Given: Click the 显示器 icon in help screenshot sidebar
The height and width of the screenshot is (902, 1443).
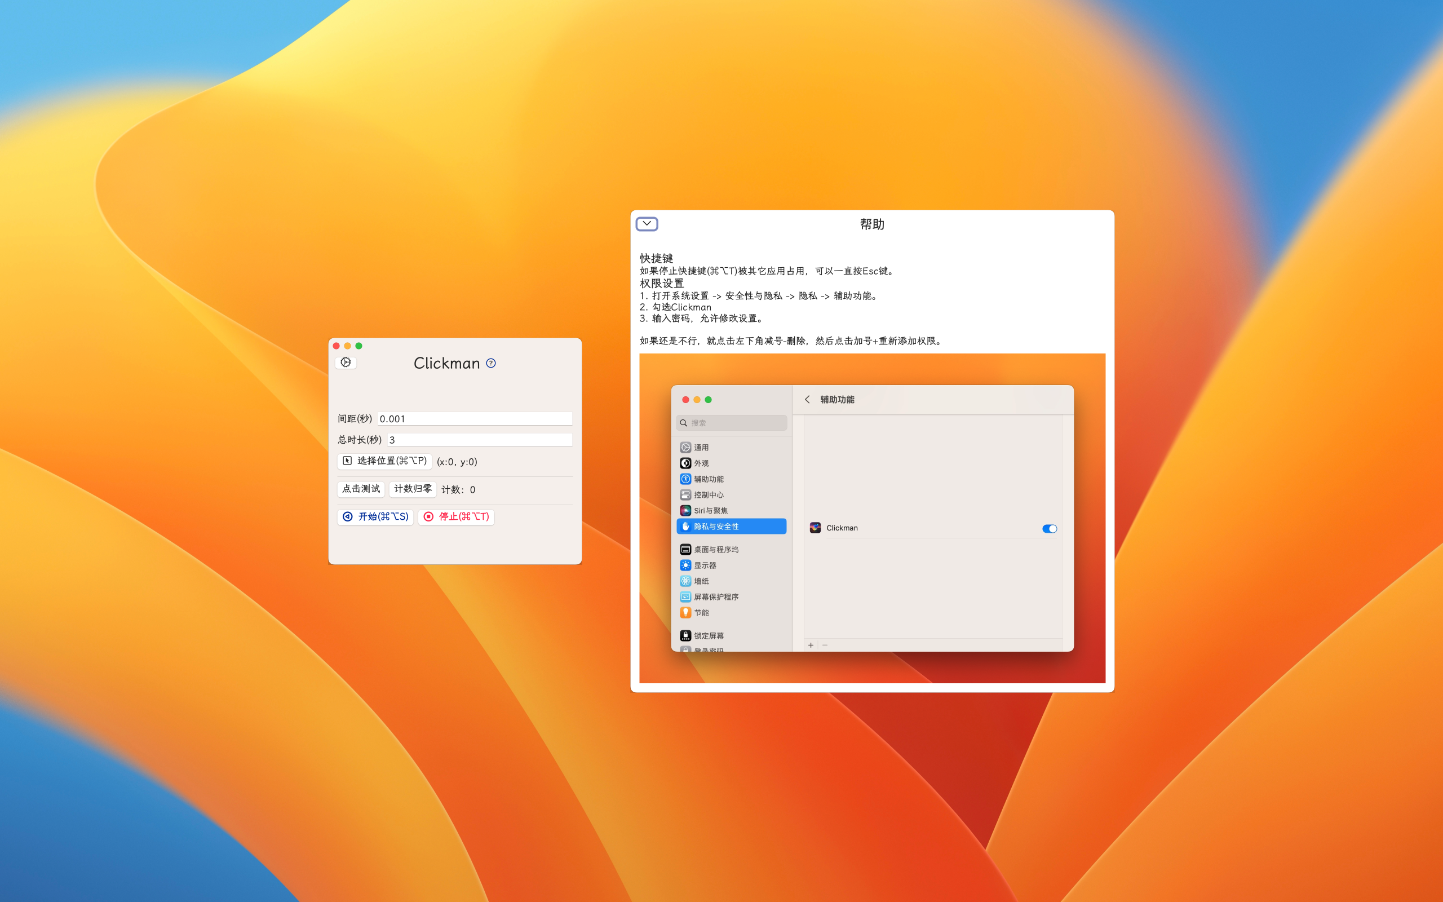Looking at the screenshot, I should [686, 565].
